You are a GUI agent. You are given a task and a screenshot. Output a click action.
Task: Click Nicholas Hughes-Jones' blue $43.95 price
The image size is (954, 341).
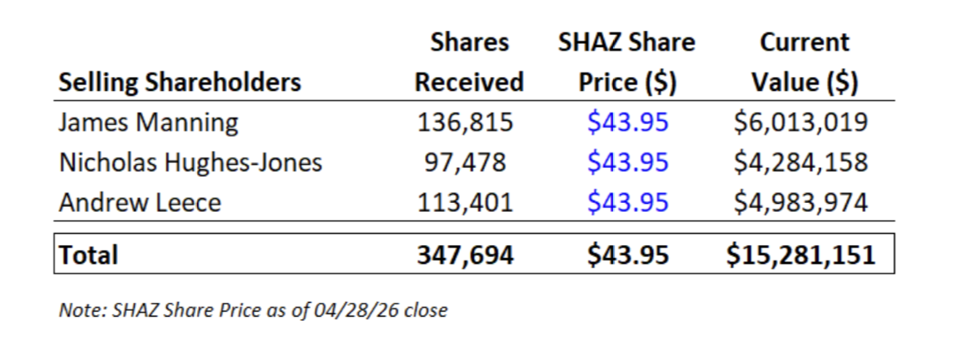pos(628,162)
